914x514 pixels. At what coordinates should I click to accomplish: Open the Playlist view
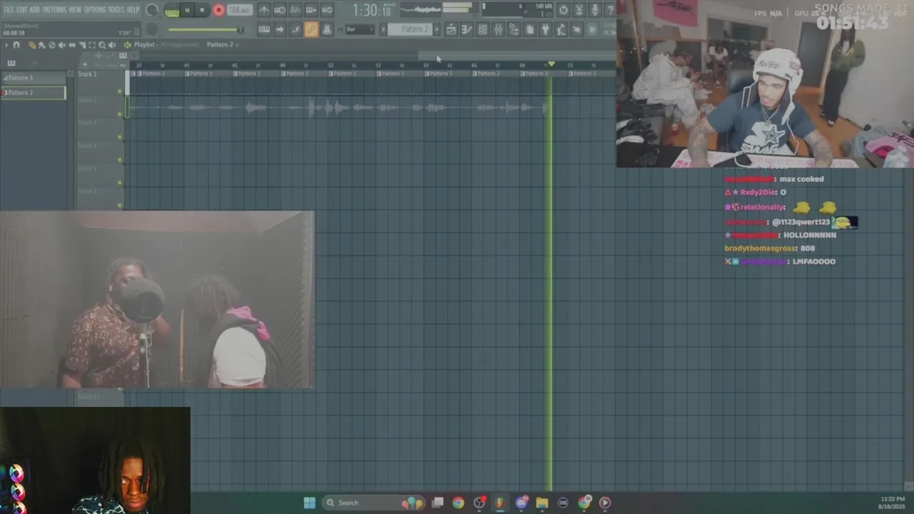pyautogui.click(x=451, y=29)
